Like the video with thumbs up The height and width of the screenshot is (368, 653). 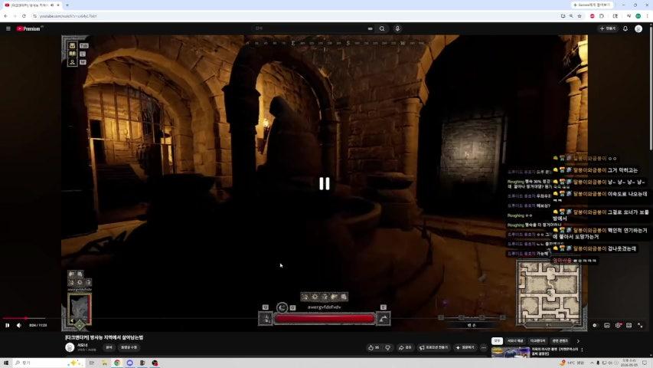point(374,347)
